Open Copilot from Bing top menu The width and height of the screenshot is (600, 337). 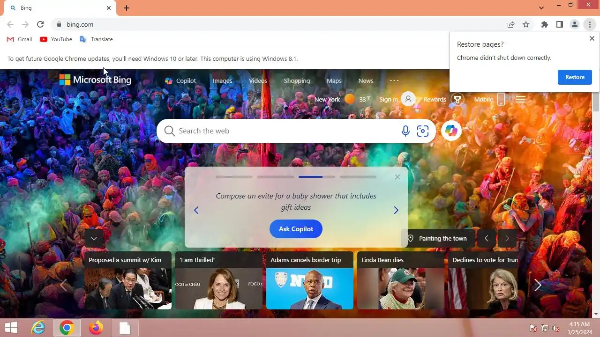pyautogui.click(x=180, y=81)
